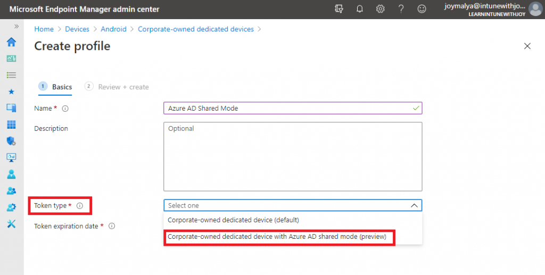Close the Create profile pane
The height and width of the screenshot is (275, 545).
527,46
